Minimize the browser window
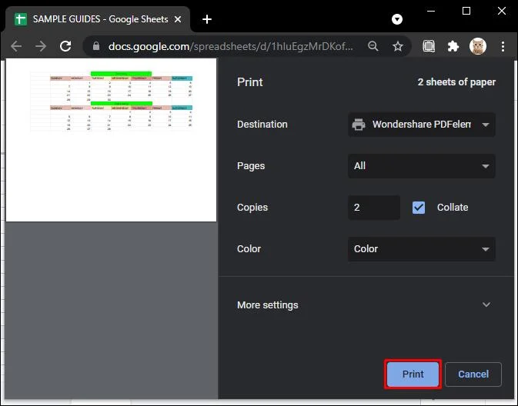 431,11
